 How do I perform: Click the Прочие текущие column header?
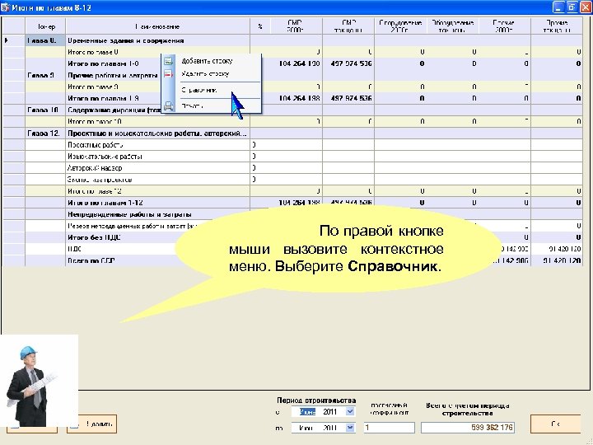557,26
